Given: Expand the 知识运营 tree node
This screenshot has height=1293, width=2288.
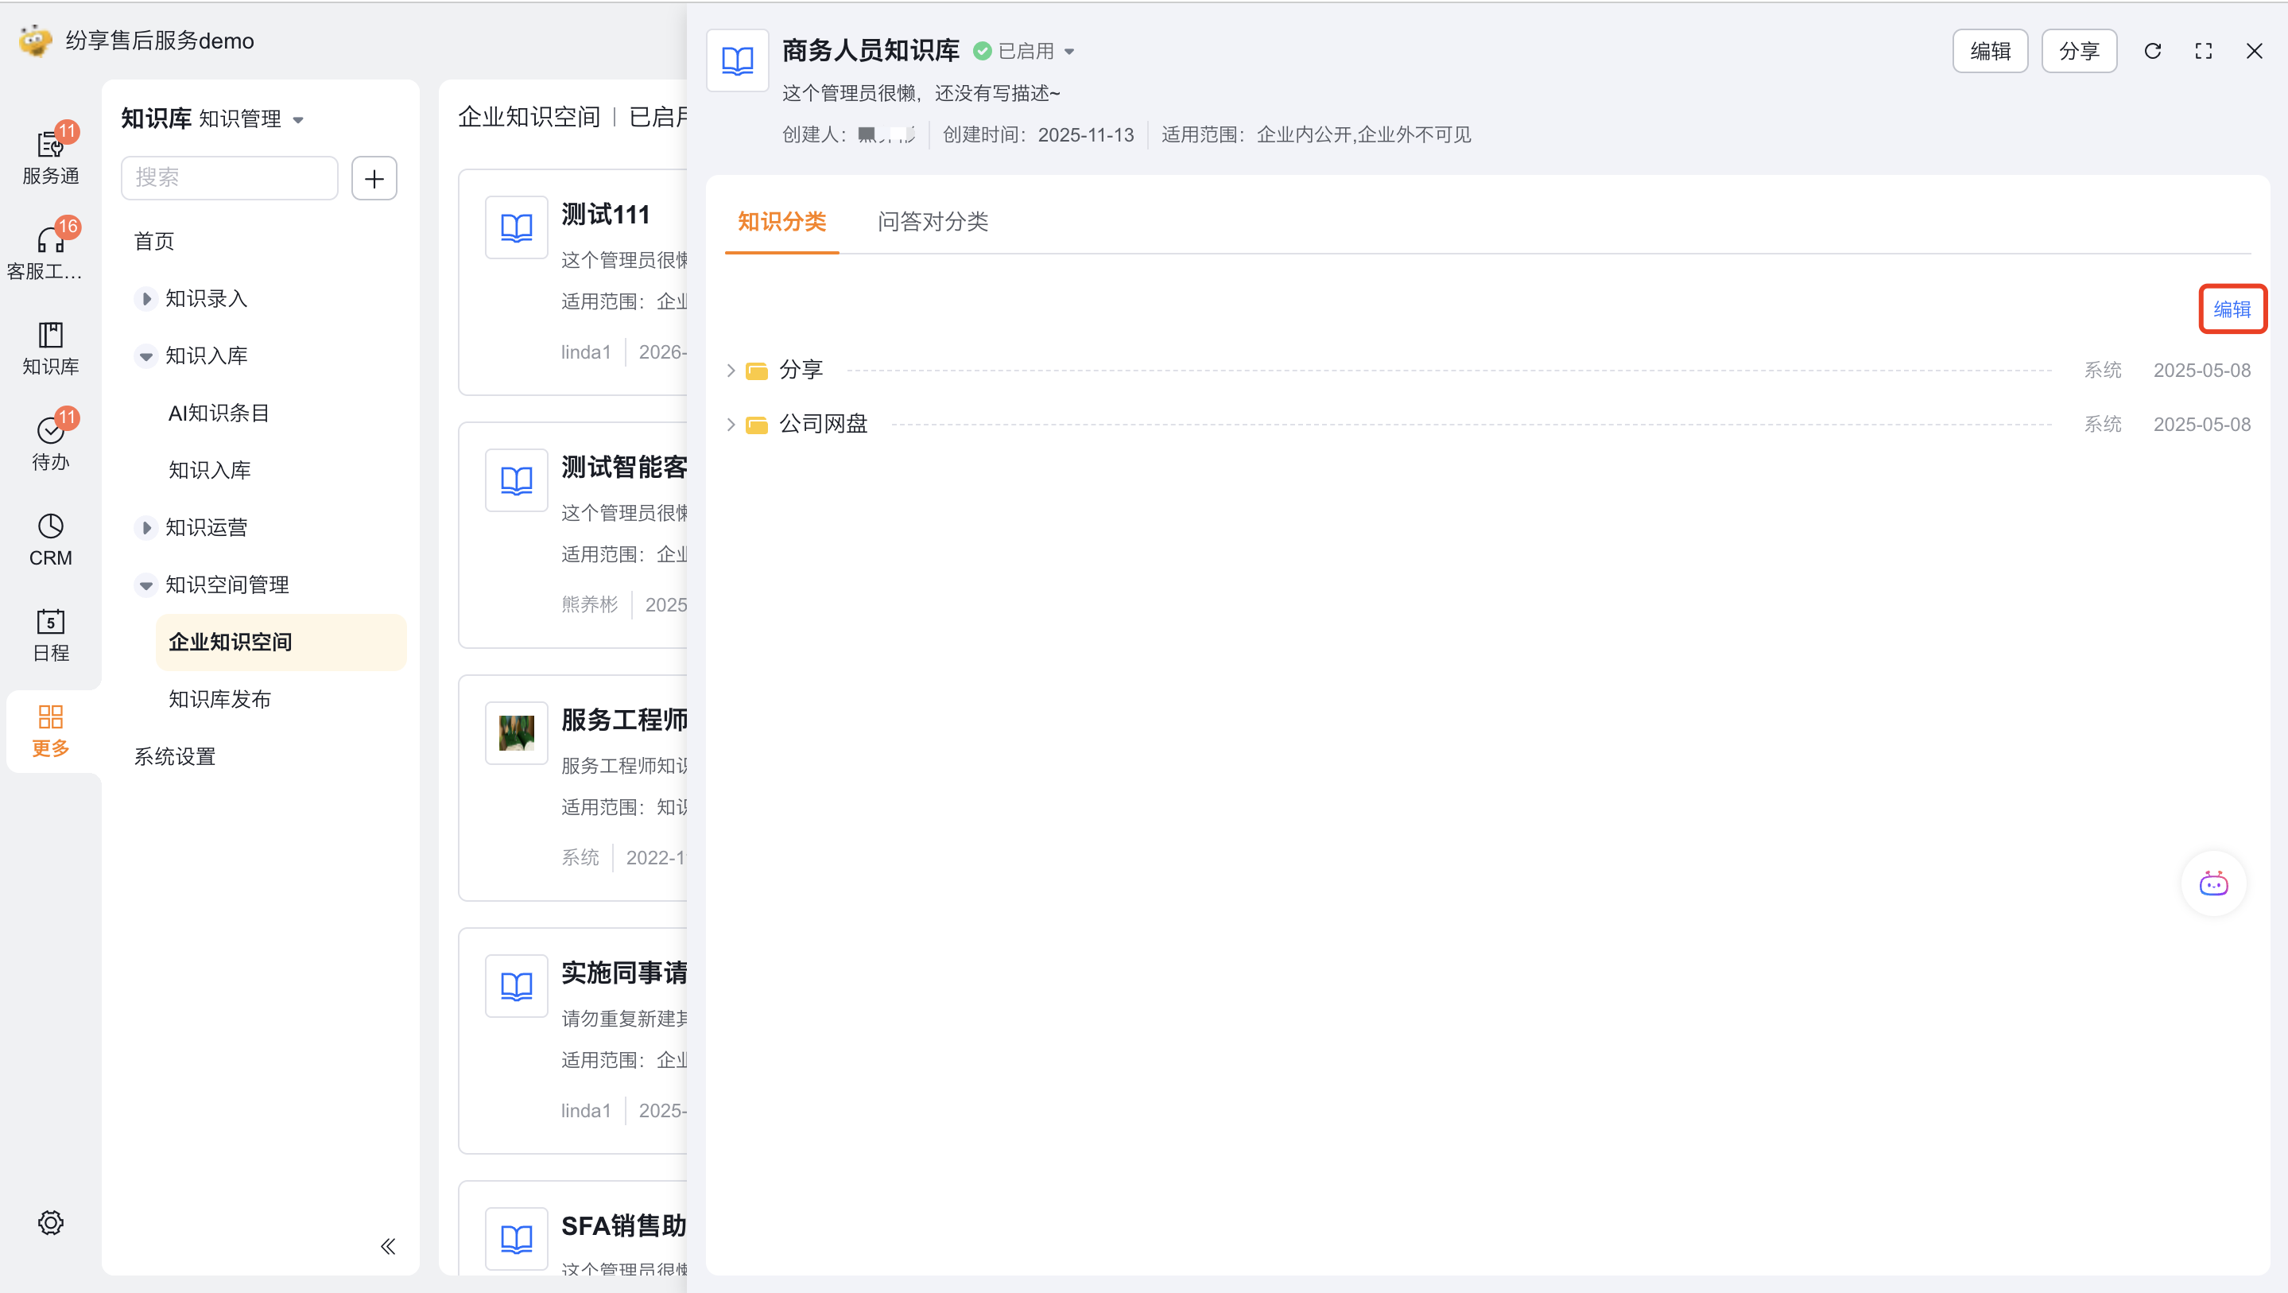Looking at the screenshot, I should pyautogui.click(x=146, y=528).
